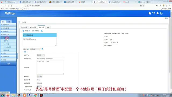Select the disable radio button
The height and width of the screenshot is (97, 172).
(x=33, y=31)
